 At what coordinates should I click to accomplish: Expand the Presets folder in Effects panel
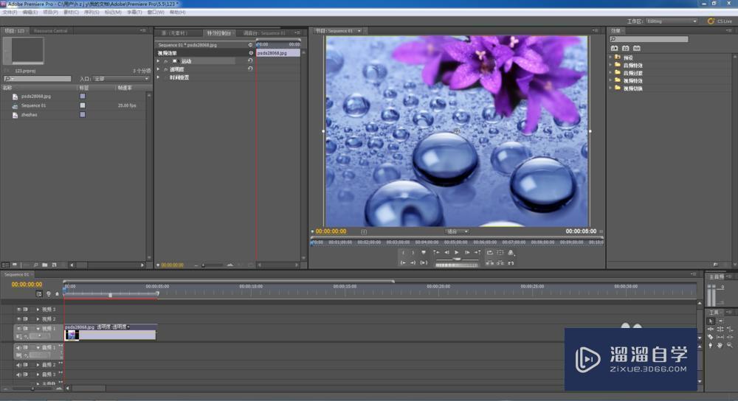tap(611, 57)
